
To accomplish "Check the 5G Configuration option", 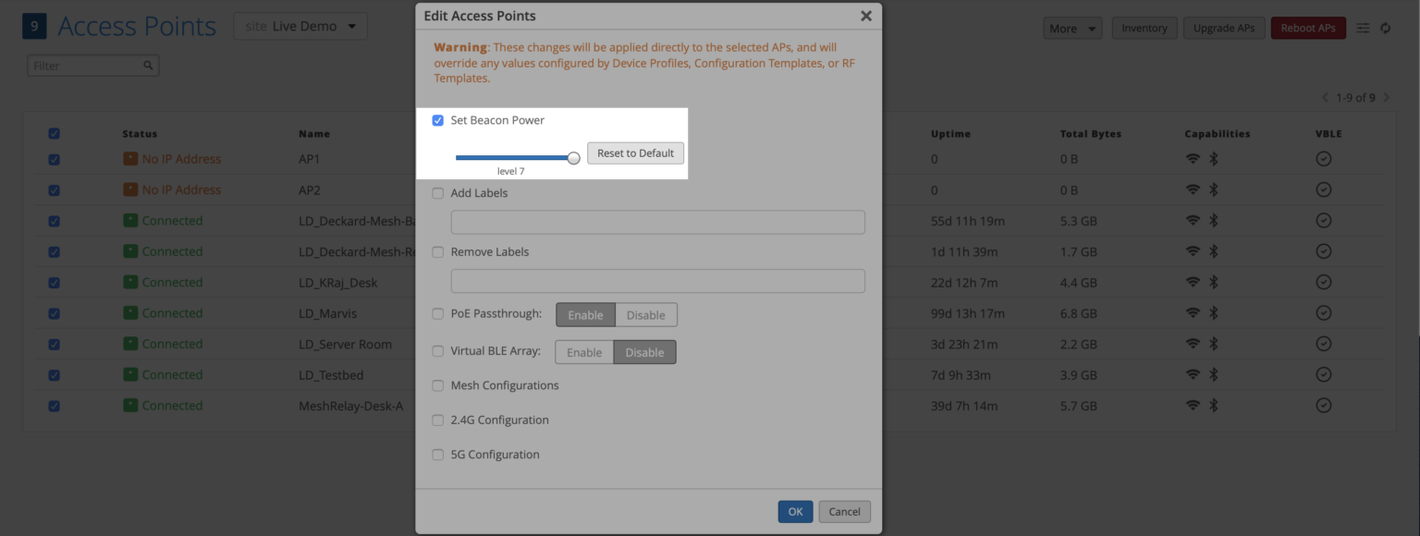I will (x=438, y=455).
